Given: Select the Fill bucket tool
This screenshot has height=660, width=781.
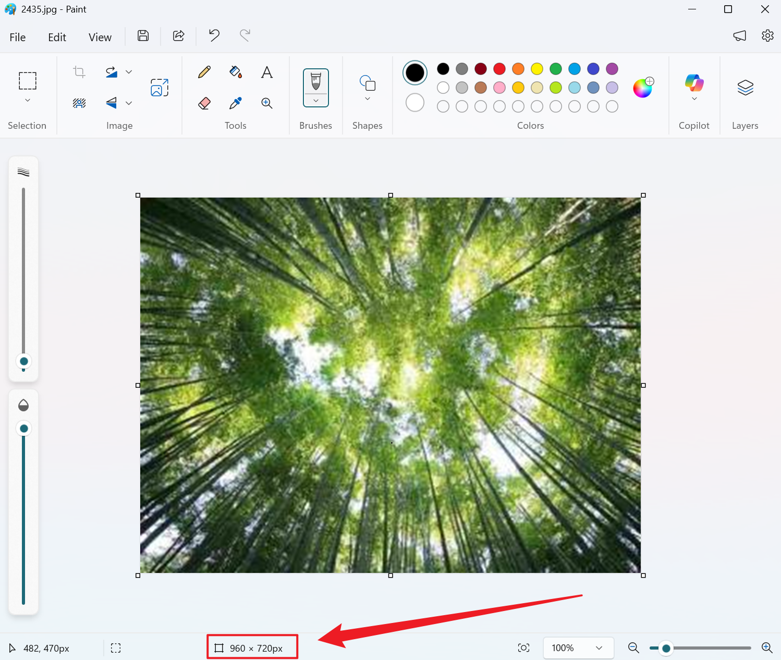Looking at the screenshot, I should pyautogui.click(x=236, y=72).
